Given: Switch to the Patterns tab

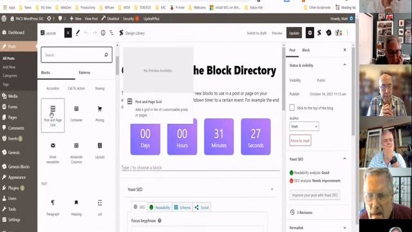Looking at the screenshot, I should coord(84,73).
